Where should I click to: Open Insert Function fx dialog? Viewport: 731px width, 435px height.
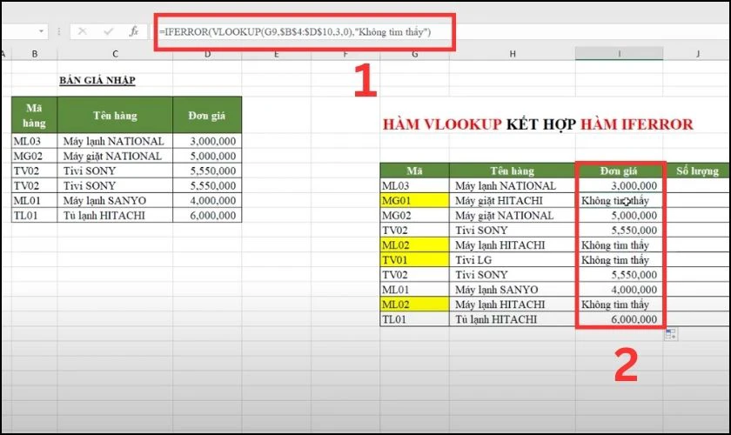tap(134, 31)
